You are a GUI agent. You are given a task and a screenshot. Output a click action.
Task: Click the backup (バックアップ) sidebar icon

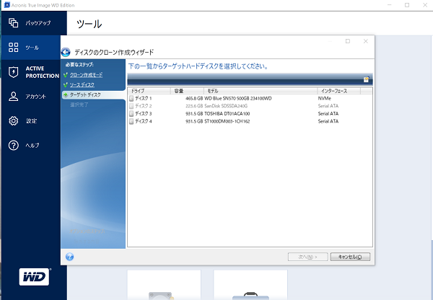click(x=13, y=23)
